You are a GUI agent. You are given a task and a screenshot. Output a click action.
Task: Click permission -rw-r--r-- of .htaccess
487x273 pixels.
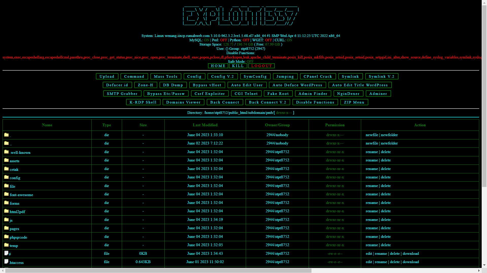(x=335, y=262)
